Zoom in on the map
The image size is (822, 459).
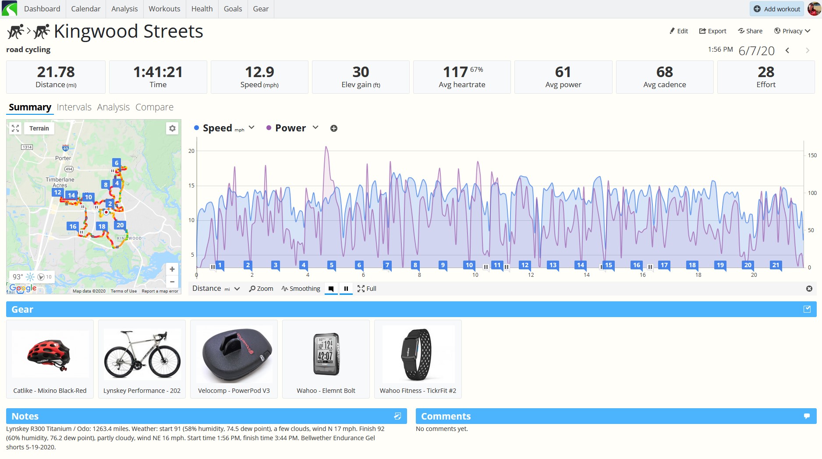tap(172, 269)
